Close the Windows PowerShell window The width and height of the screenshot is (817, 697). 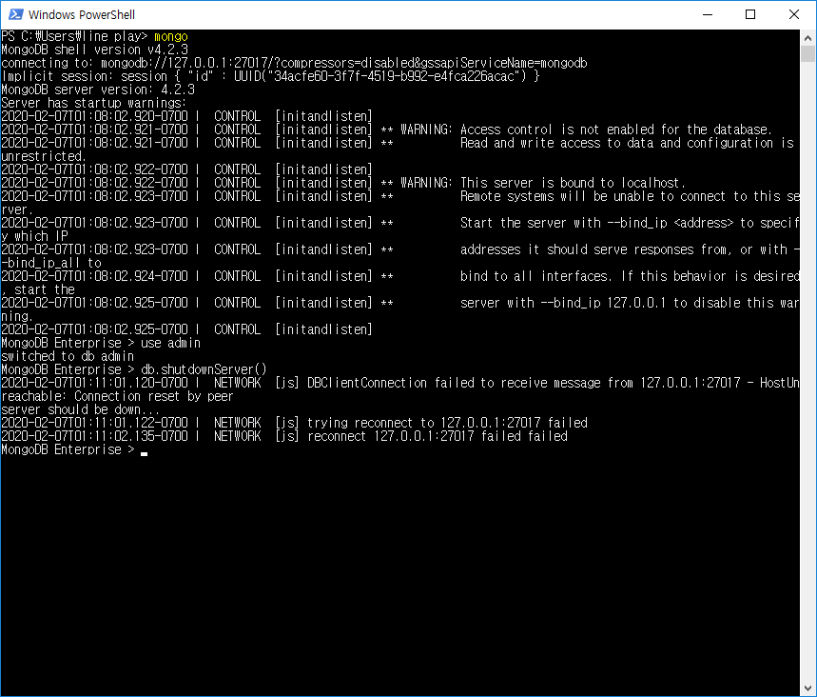click(x=793, y=14)
